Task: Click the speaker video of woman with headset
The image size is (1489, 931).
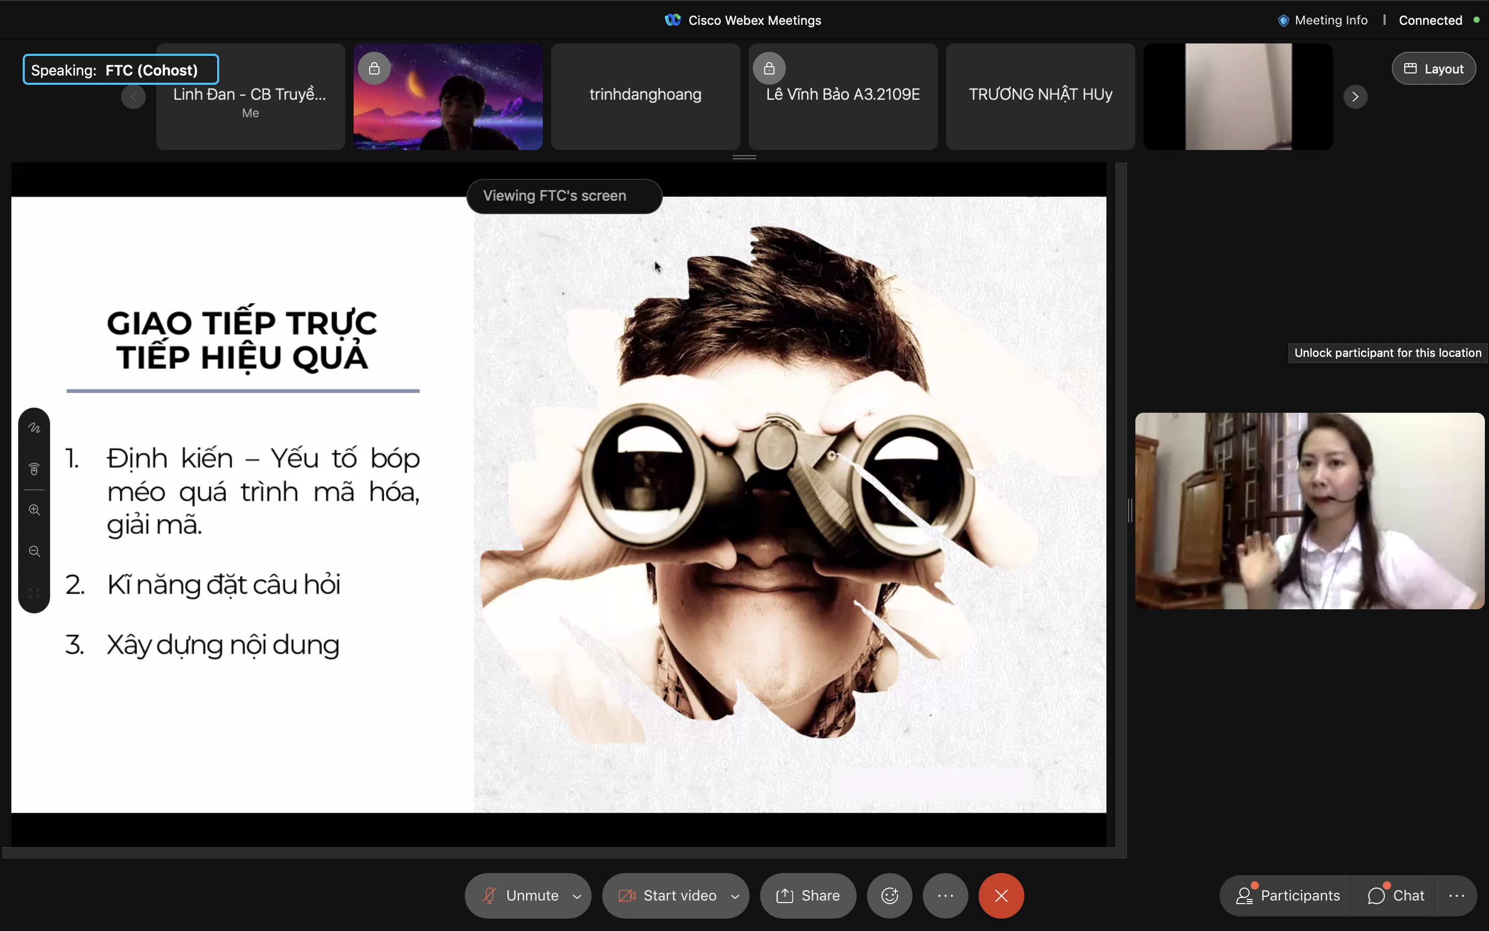Action: [x=1310, y=511]
